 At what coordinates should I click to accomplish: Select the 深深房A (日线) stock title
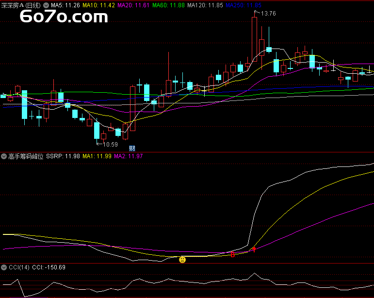point(21,5)
